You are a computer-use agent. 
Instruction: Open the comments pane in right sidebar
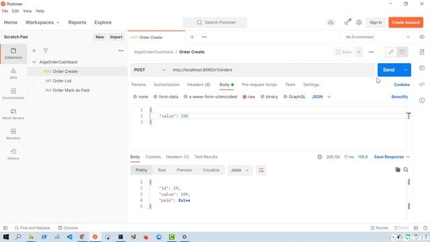tap(422, 68)
